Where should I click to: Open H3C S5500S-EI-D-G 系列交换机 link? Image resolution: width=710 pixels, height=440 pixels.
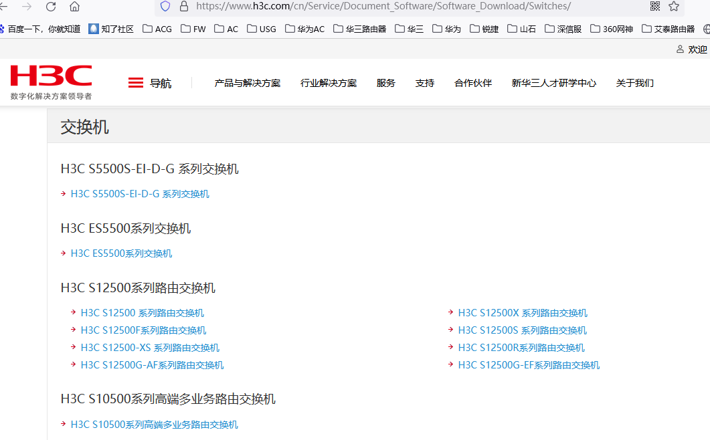pos(140,194)
